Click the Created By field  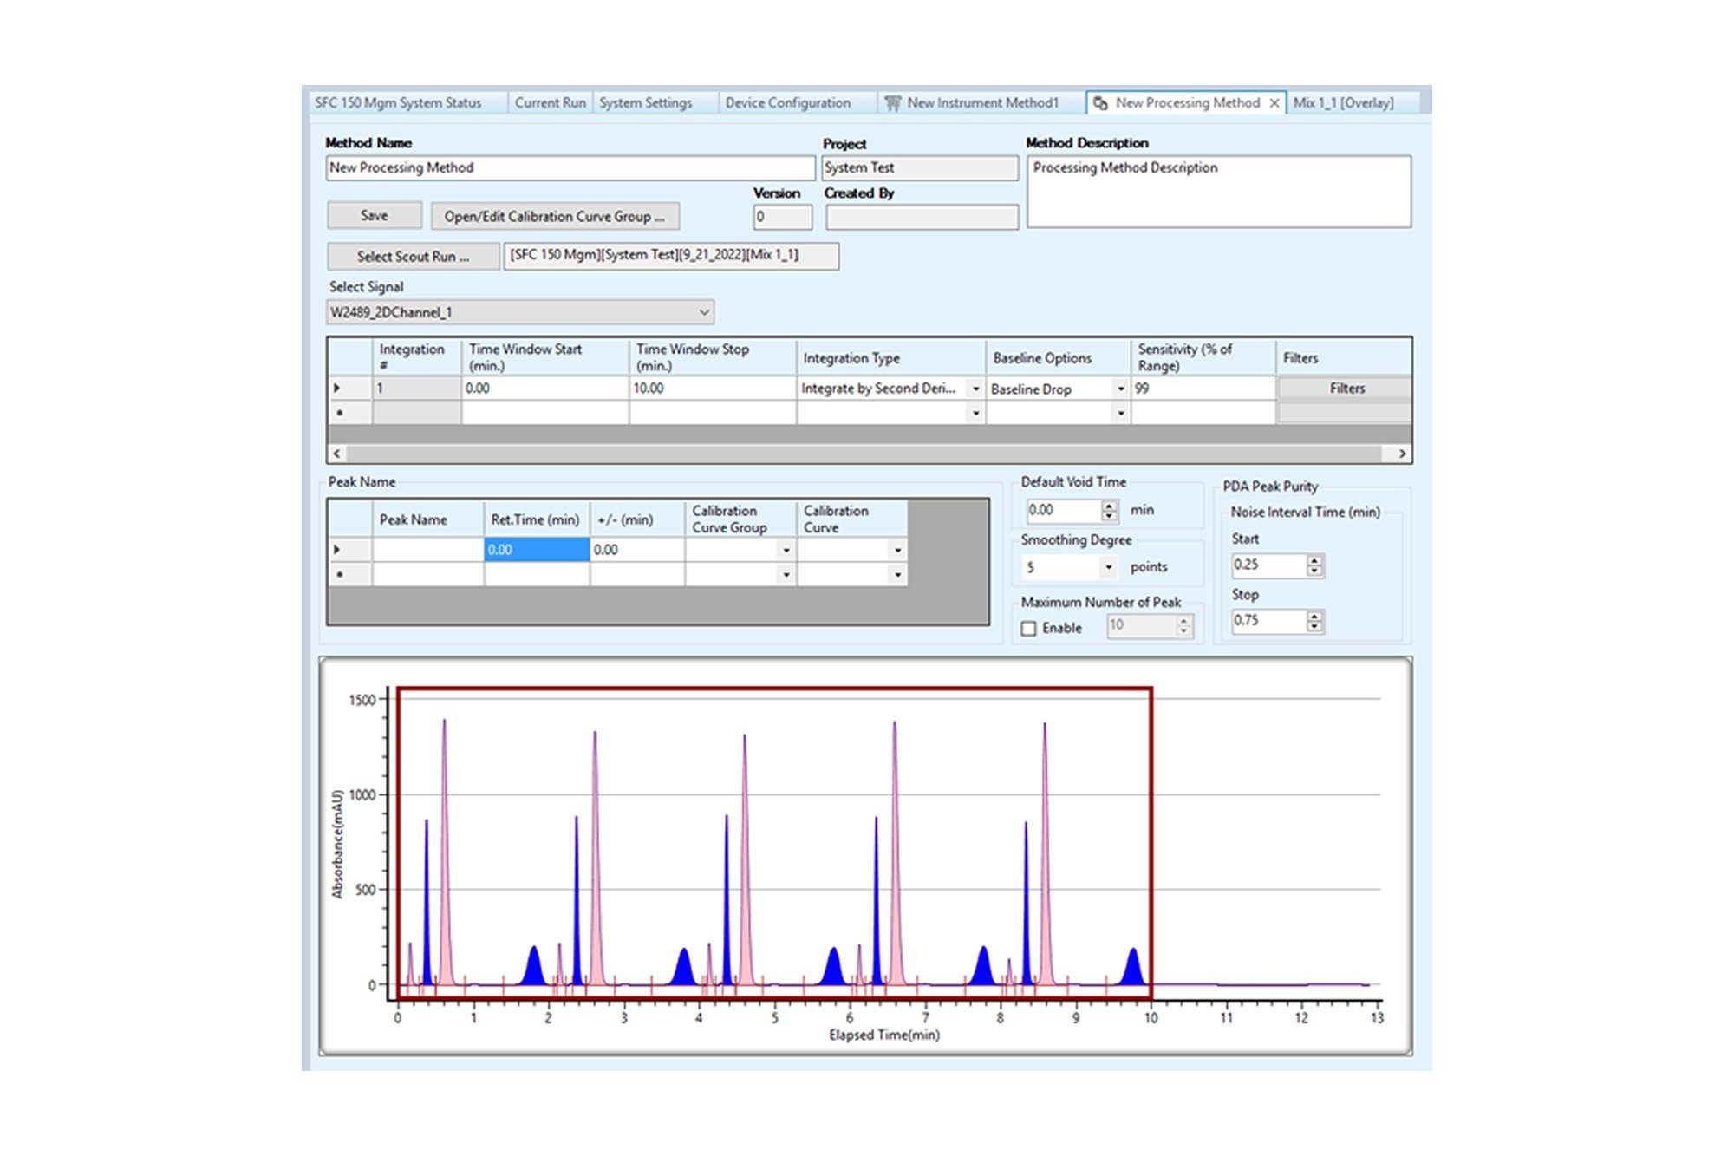922,217
